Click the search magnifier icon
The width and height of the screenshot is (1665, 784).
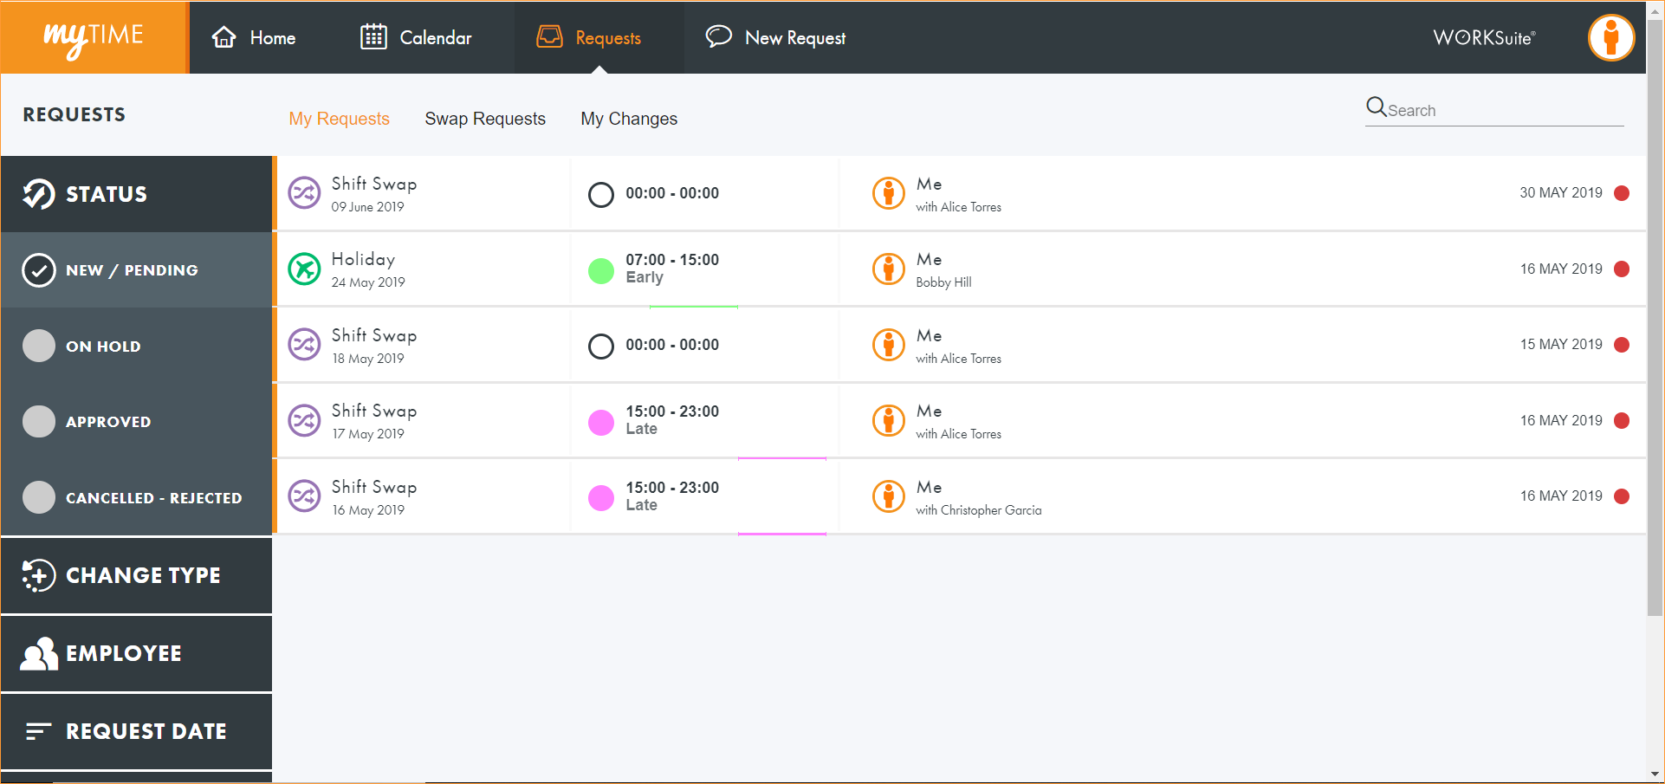pyautogui.click(x=1376, y=107)
